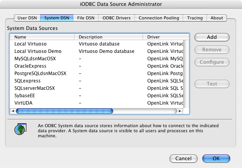This screenshot has height=168, width=242.
Task: Switch to the Tracing tab
Action: click(x=195, y=18)
